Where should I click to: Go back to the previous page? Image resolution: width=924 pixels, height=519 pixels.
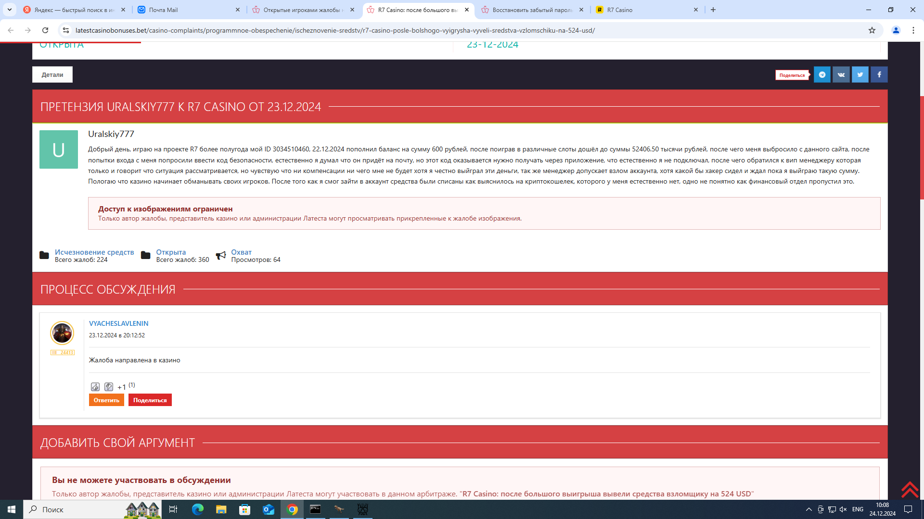11,30
